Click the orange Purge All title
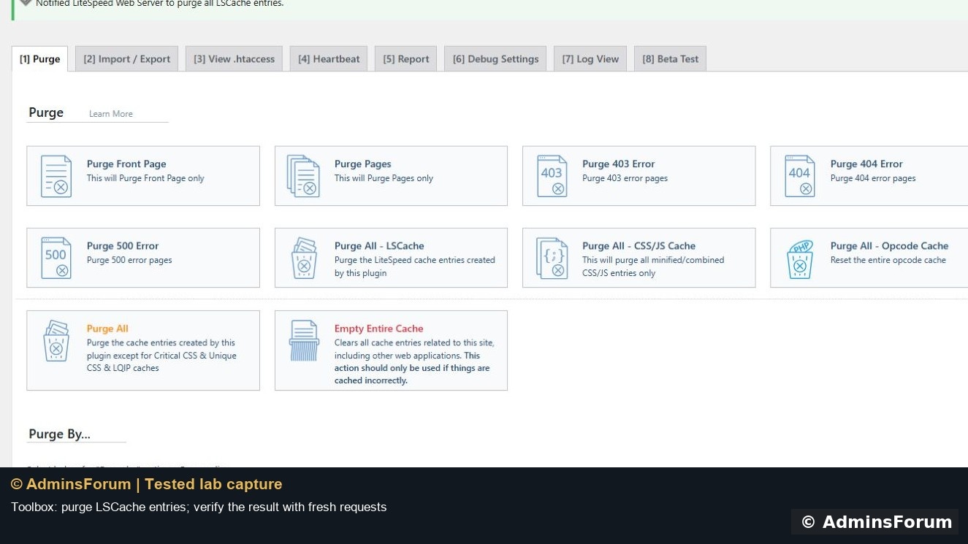 click(x=107, y=329)
